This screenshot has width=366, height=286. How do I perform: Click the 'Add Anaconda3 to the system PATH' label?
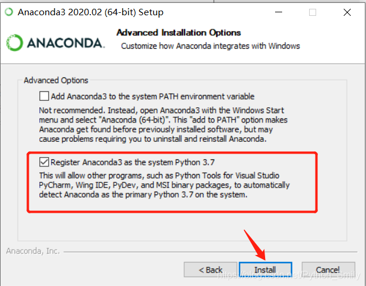click(x=152, y=96)
